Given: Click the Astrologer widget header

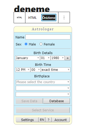Looking at the screenshot, I should click(43, 29).
